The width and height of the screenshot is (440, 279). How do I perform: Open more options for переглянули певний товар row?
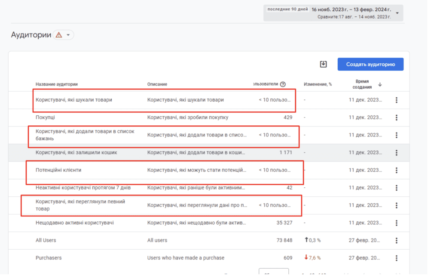pyautogui.click(x=397, y=205)
